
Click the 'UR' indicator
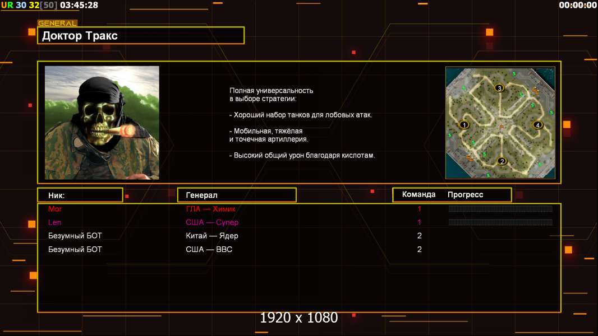[x=7, y=5]
